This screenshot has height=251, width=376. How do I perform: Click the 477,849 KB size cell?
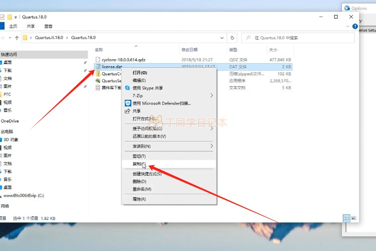pos(280,60)
